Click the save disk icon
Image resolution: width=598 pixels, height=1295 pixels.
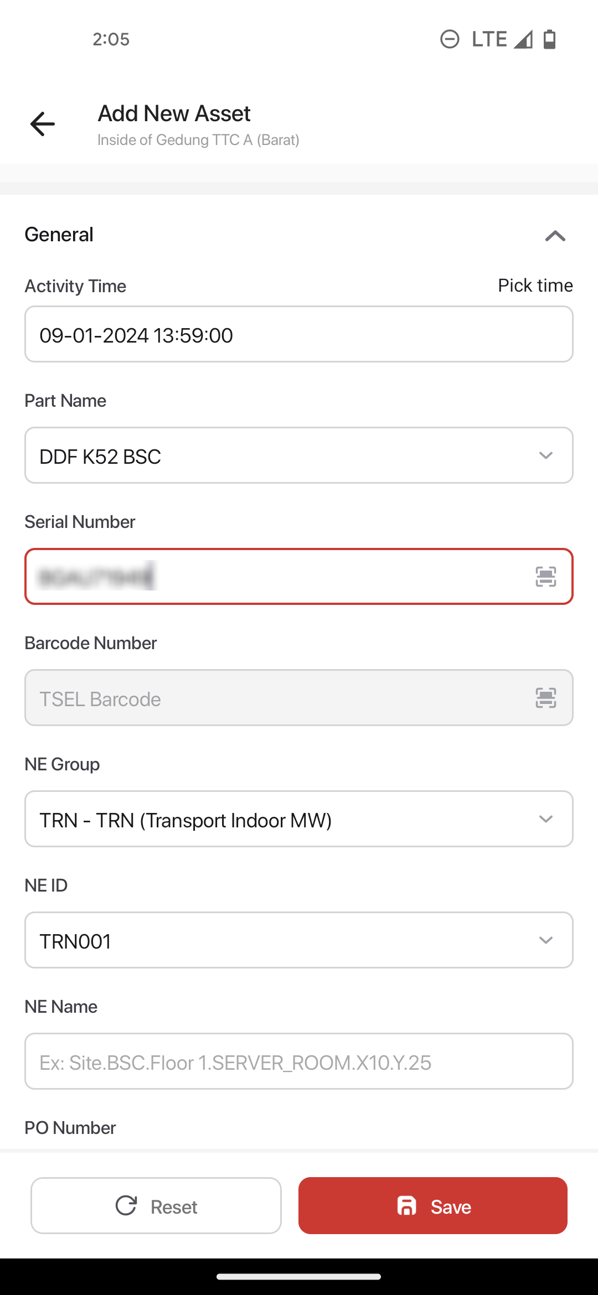407,1205
